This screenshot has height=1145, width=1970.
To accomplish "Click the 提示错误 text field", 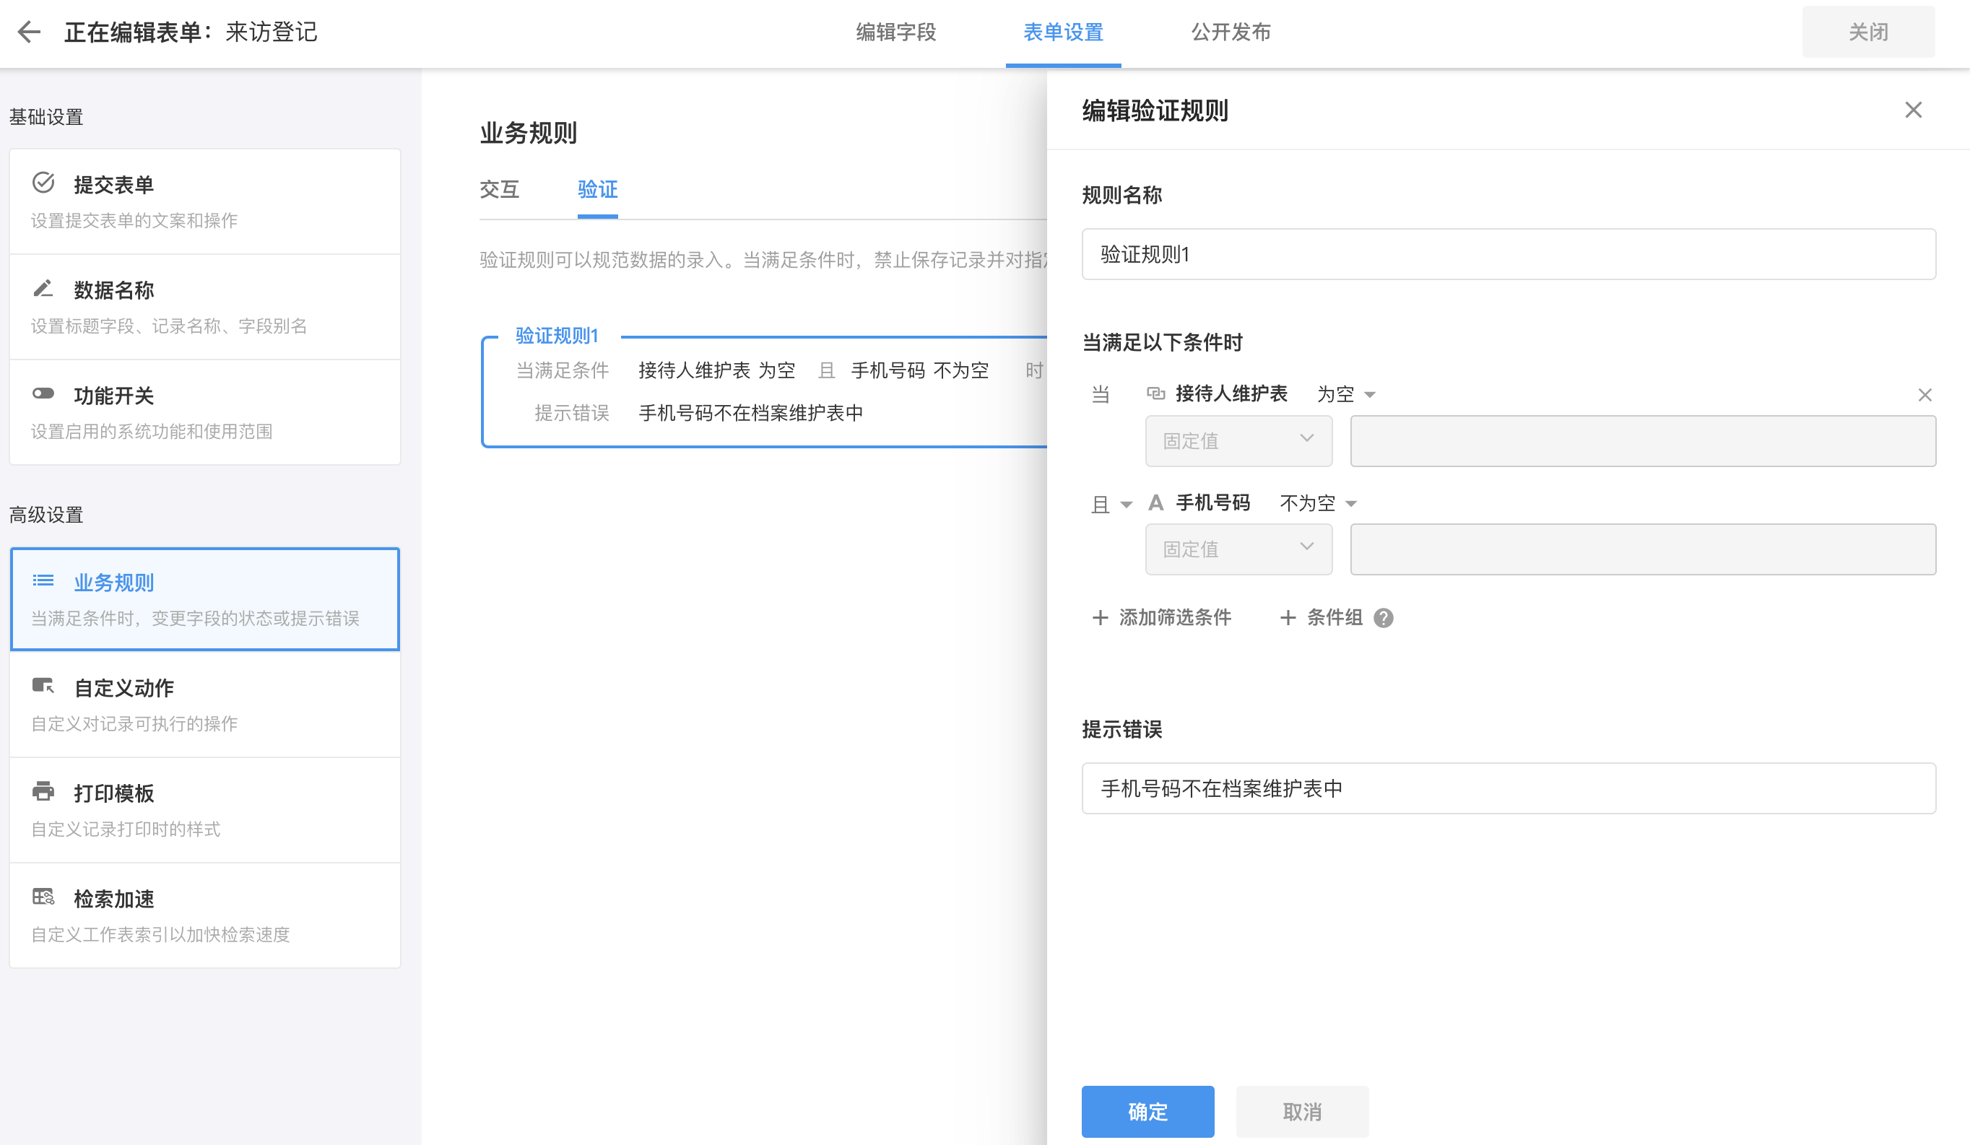I will pos(1508,788).
